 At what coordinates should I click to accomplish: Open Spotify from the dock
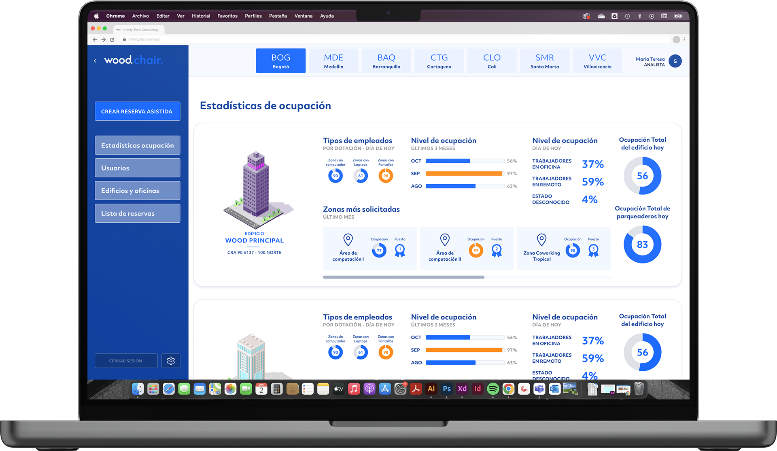pos(493,389)
